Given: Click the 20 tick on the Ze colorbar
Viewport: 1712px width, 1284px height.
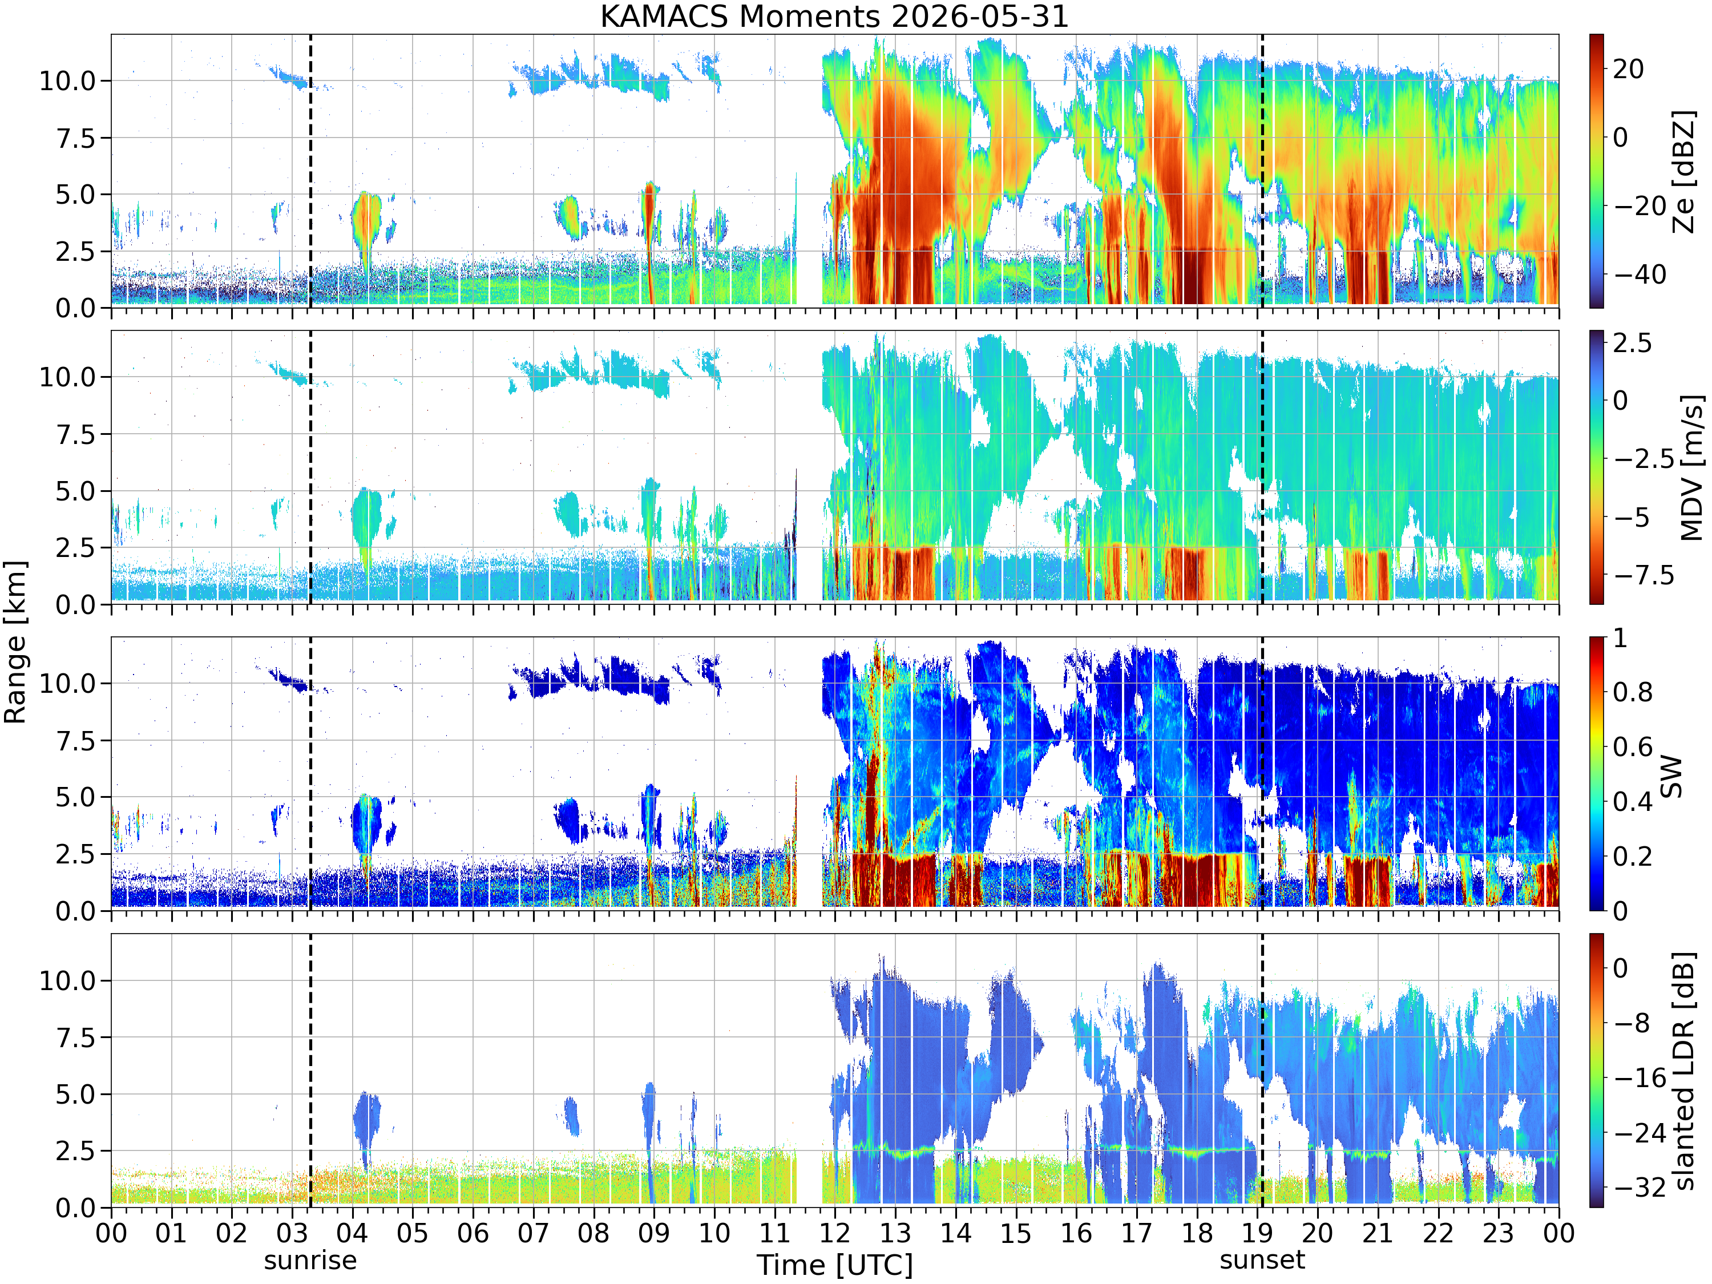Looking at the screenshot, I should [x=1629, y=69].
